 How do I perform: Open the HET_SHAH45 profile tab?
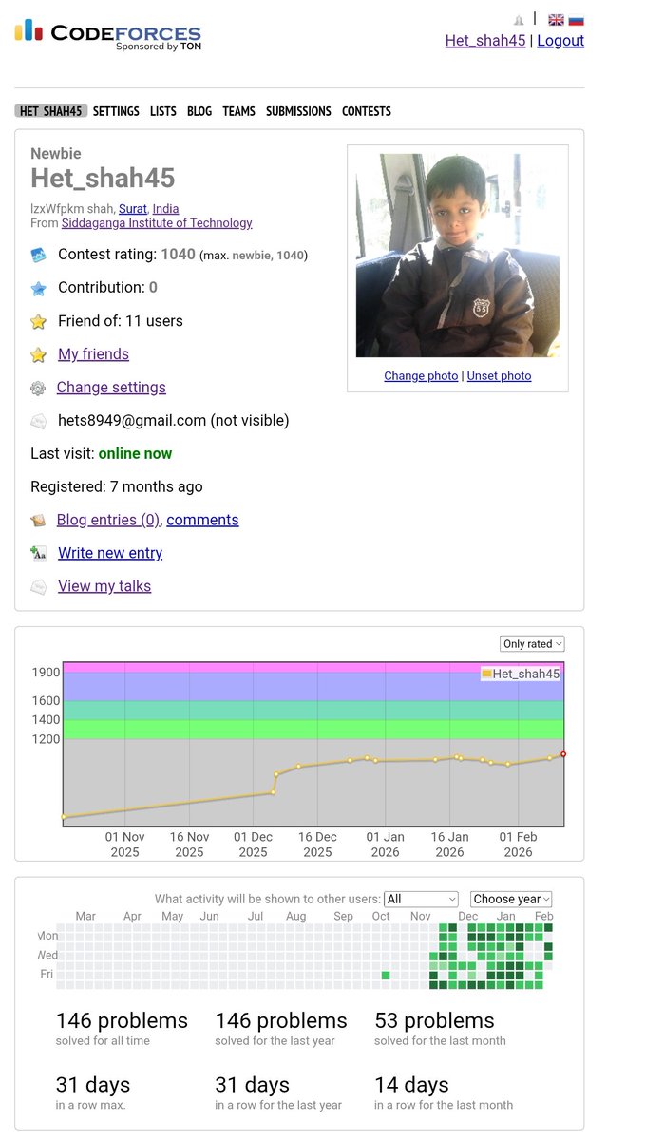pos(51,111)
